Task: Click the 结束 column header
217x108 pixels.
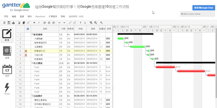Action: 93,29
